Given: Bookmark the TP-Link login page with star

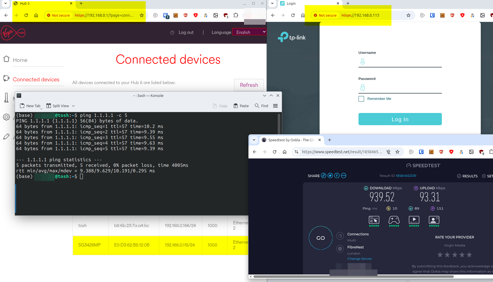Looking at the screenshot, I should tap(409, 15).
